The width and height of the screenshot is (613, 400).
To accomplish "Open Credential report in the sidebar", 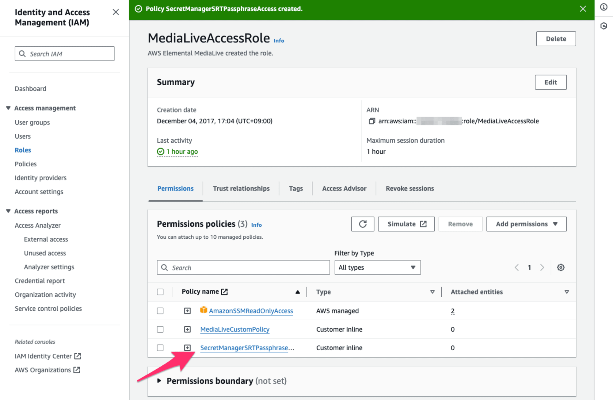I will click(x=40, y=281).
